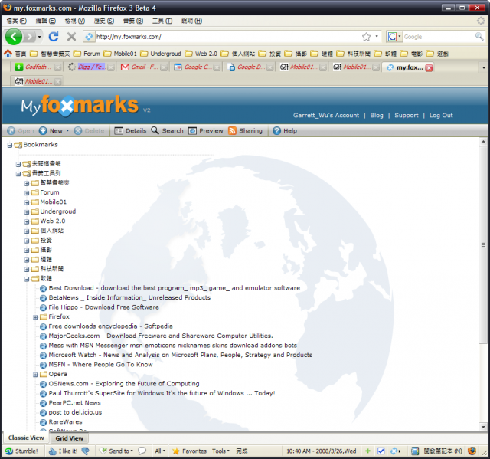
Task: Open Sharing RSS option
Action: click(245, 131)
